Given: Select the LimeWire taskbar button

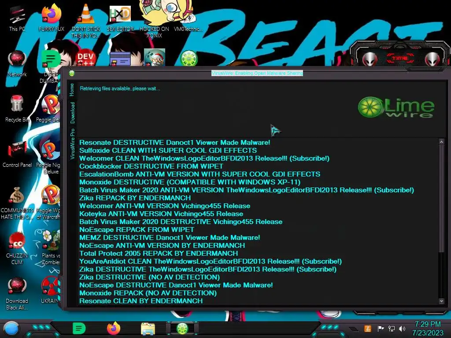Looking at the screenshot, I should (x=182, y=328).
